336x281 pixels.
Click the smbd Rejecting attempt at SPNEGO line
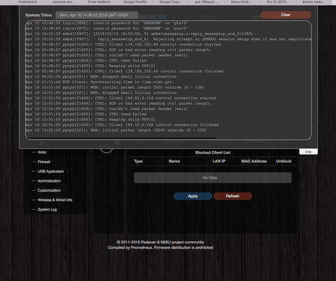pos(168,39)
